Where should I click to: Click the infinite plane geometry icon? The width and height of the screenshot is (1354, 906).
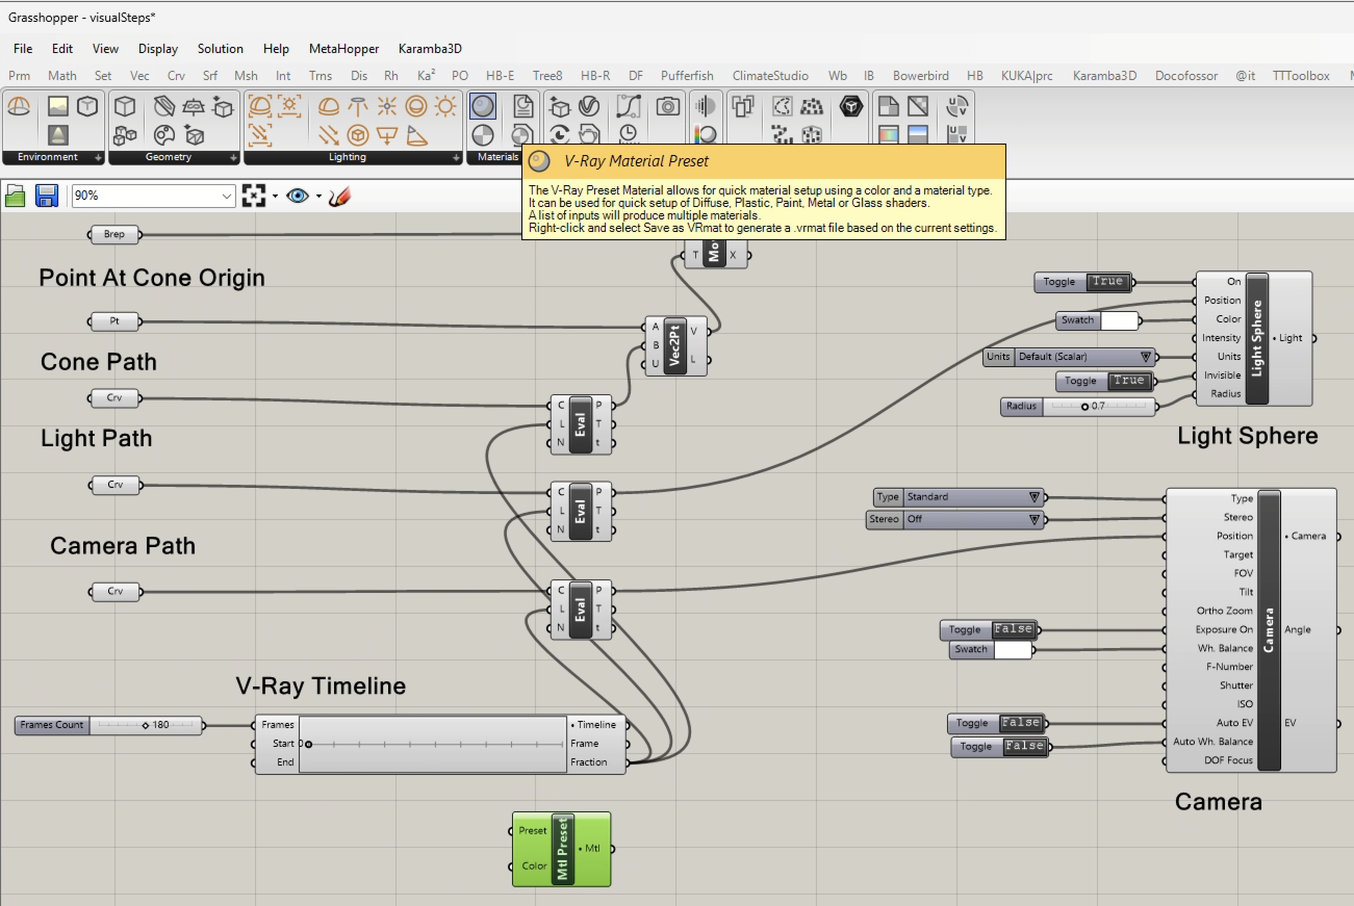coord(193,106)
